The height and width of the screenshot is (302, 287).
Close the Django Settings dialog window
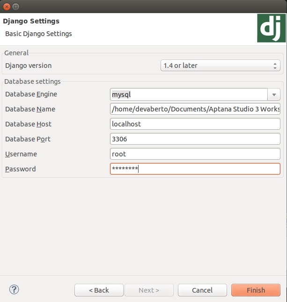coord(7,7)
